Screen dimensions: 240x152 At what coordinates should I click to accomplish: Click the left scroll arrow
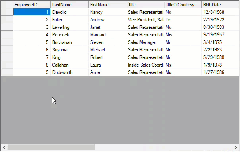click(4, 147)
